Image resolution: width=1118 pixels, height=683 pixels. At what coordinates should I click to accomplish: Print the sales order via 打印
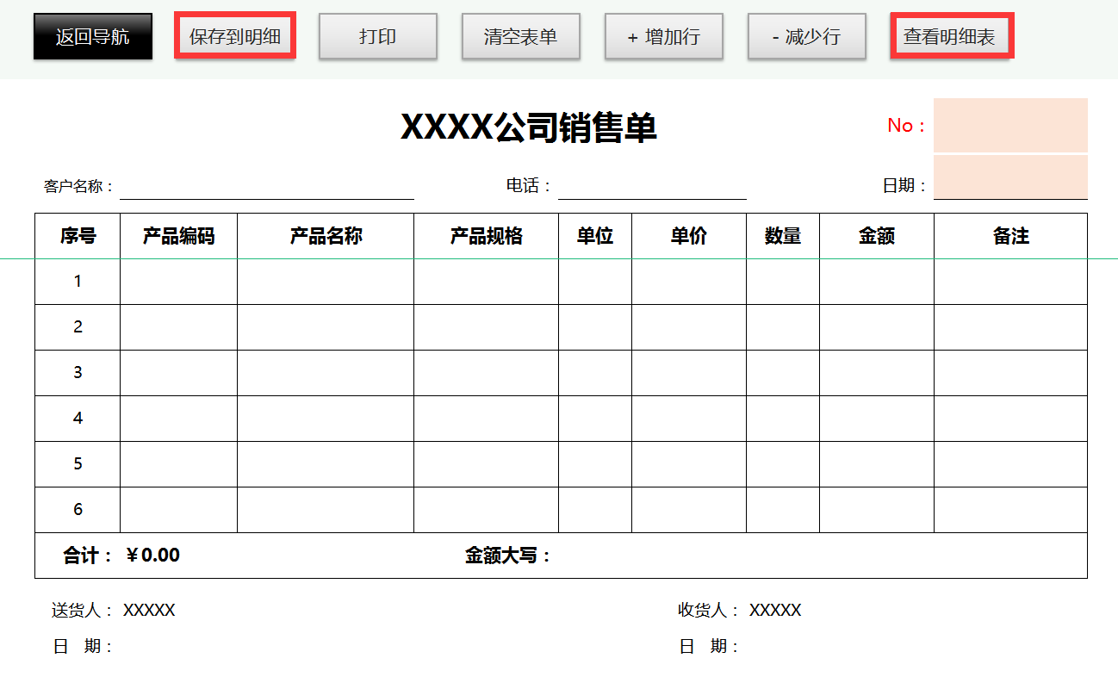coord(378,37)
